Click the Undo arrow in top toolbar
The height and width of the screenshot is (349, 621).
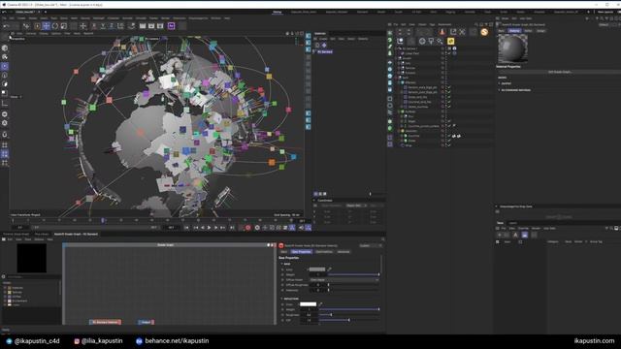point(7,26)
